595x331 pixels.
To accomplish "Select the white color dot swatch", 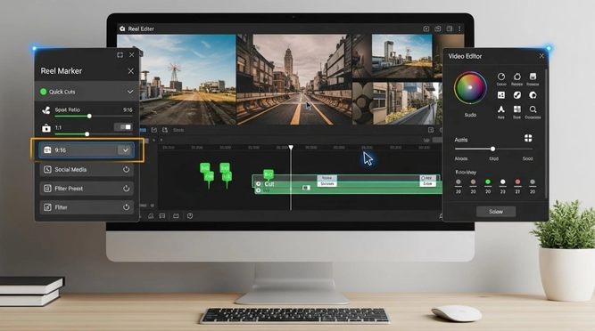I will [x=503, y=182].
